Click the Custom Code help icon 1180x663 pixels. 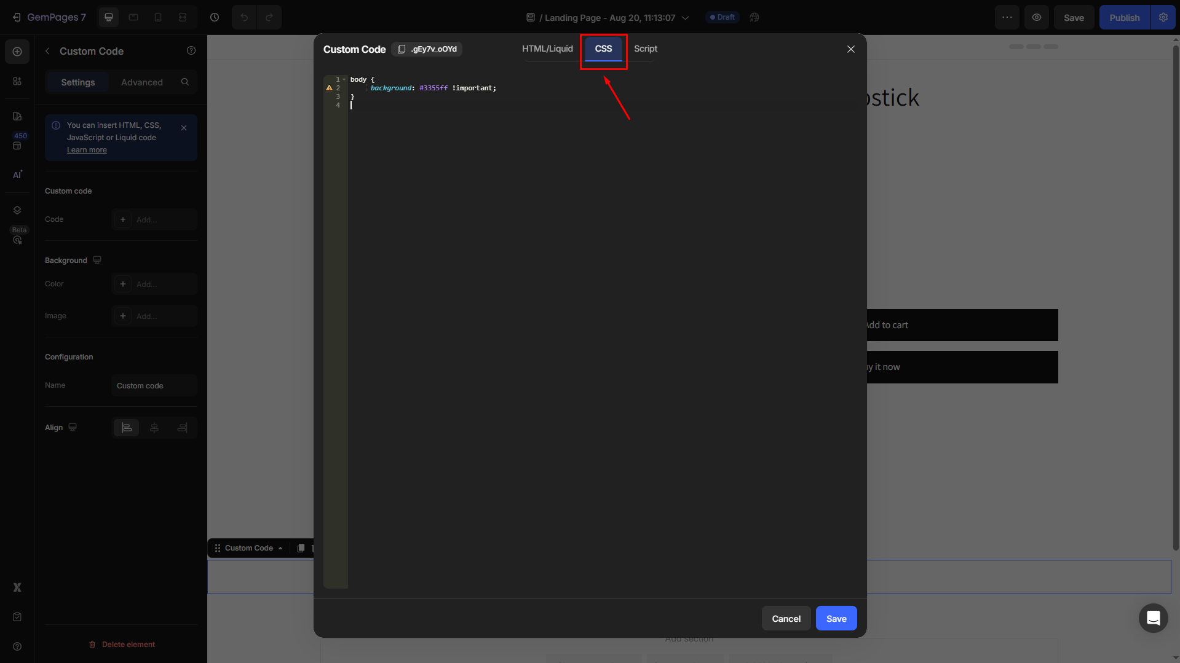[x=191, y=51]
